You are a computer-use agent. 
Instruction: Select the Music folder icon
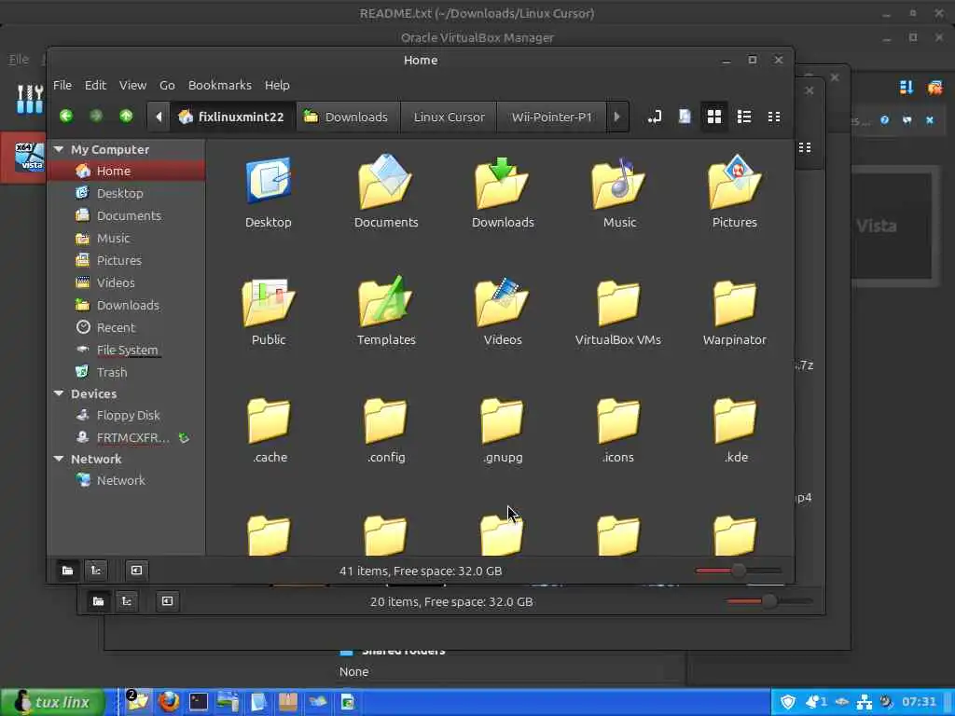[x=619, y=192]
